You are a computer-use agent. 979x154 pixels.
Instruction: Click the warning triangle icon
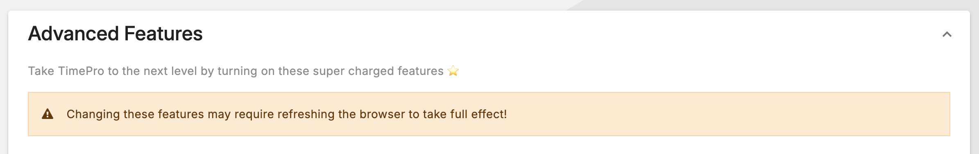point(48,114)
